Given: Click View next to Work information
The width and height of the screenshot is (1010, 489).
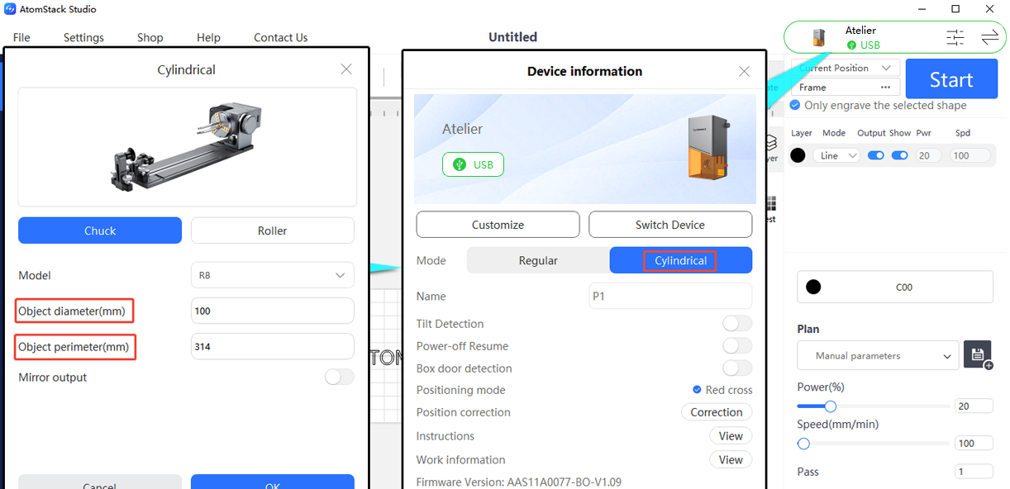Looking at the screenshot, I should tap(731, 459).
